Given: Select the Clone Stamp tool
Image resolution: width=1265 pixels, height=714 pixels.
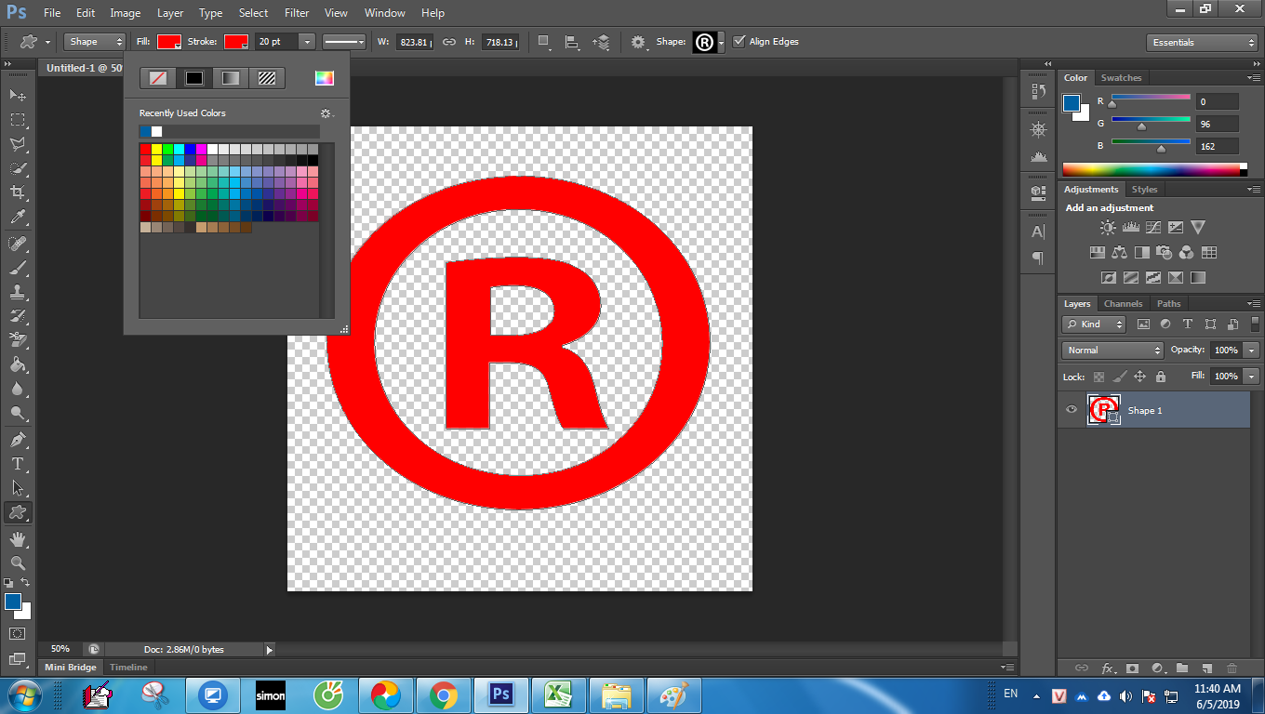Looking at the screenshot, I should pos(18,292).
